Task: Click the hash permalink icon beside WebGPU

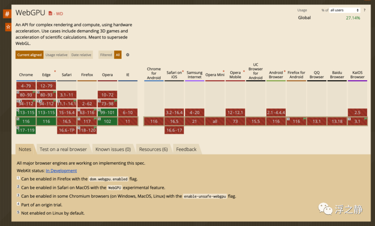Action: pos(7,14)
